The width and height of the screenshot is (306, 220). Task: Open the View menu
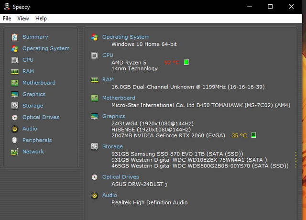[x=23, y=18]
